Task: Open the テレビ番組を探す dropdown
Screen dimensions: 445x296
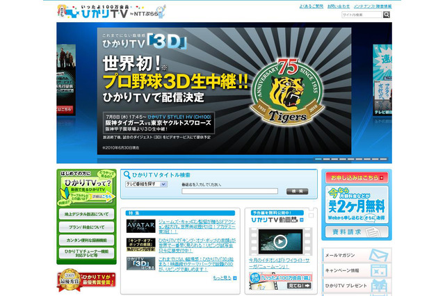Action: [146, 184]
